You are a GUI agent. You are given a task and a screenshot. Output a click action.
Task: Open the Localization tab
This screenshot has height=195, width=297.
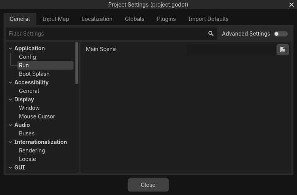coord(97,19)
